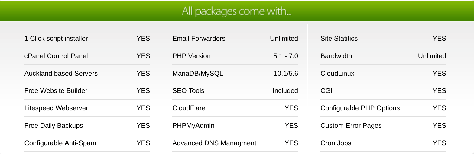Click the '1 Click script installer' feature text
Screen dimensions: 474x154
[x=56, y=39]
